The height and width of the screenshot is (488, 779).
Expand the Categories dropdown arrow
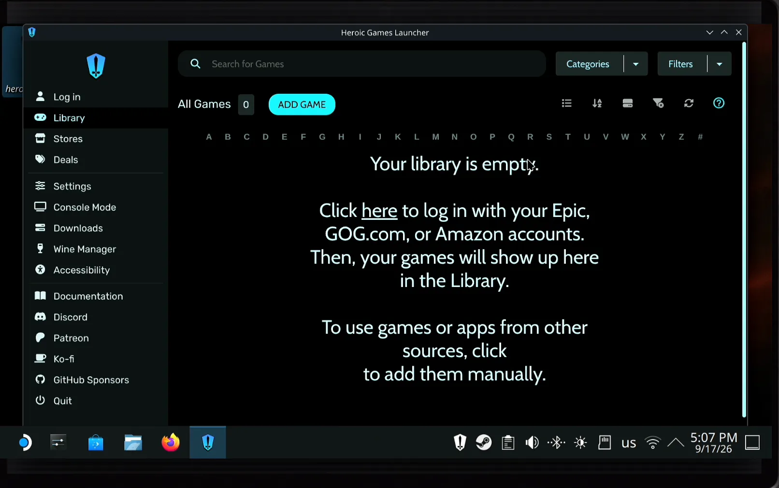tap(636, 64)
